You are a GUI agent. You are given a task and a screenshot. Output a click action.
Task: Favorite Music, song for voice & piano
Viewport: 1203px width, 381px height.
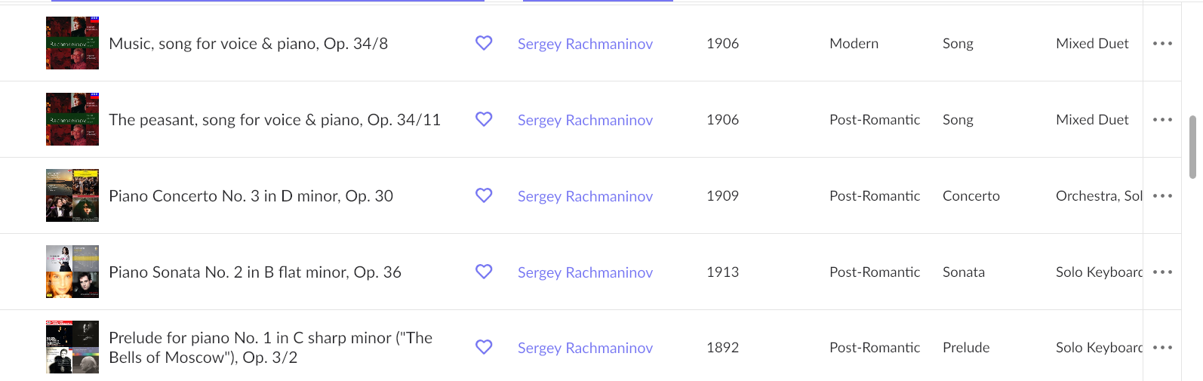coord(484,43)
